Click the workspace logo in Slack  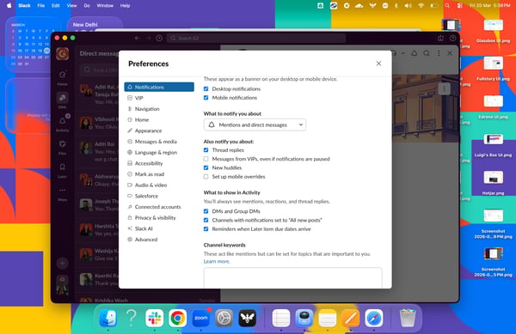coord(62,53)
